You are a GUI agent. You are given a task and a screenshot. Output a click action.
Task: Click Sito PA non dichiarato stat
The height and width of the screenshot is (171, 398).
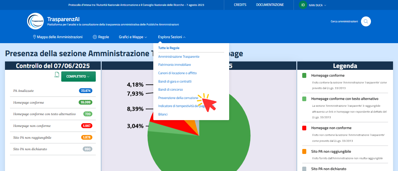coord(30,149)
